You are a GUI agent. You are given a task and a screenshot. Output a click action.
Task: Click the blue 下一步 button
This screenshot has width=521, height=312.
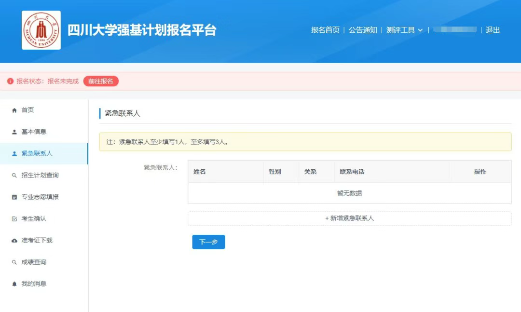208,242
